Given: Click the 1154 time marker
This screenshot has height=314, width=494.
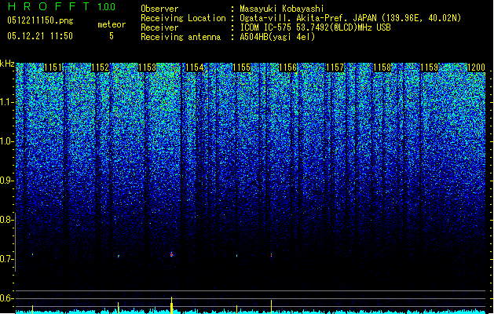Looking at the screenshot, I should pos(195,68).
